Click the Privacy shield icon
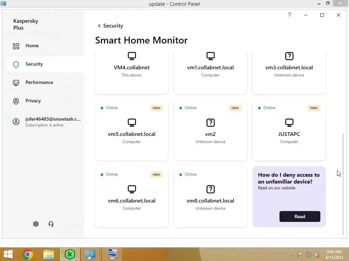The height and width of the screenshot is (261, 349). point(16,101)
